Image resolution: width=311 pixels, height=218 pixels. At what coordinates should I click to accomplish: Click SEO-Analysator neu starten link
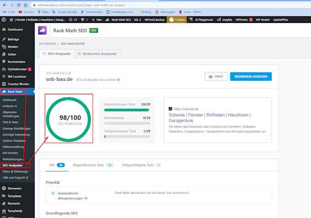98,80
